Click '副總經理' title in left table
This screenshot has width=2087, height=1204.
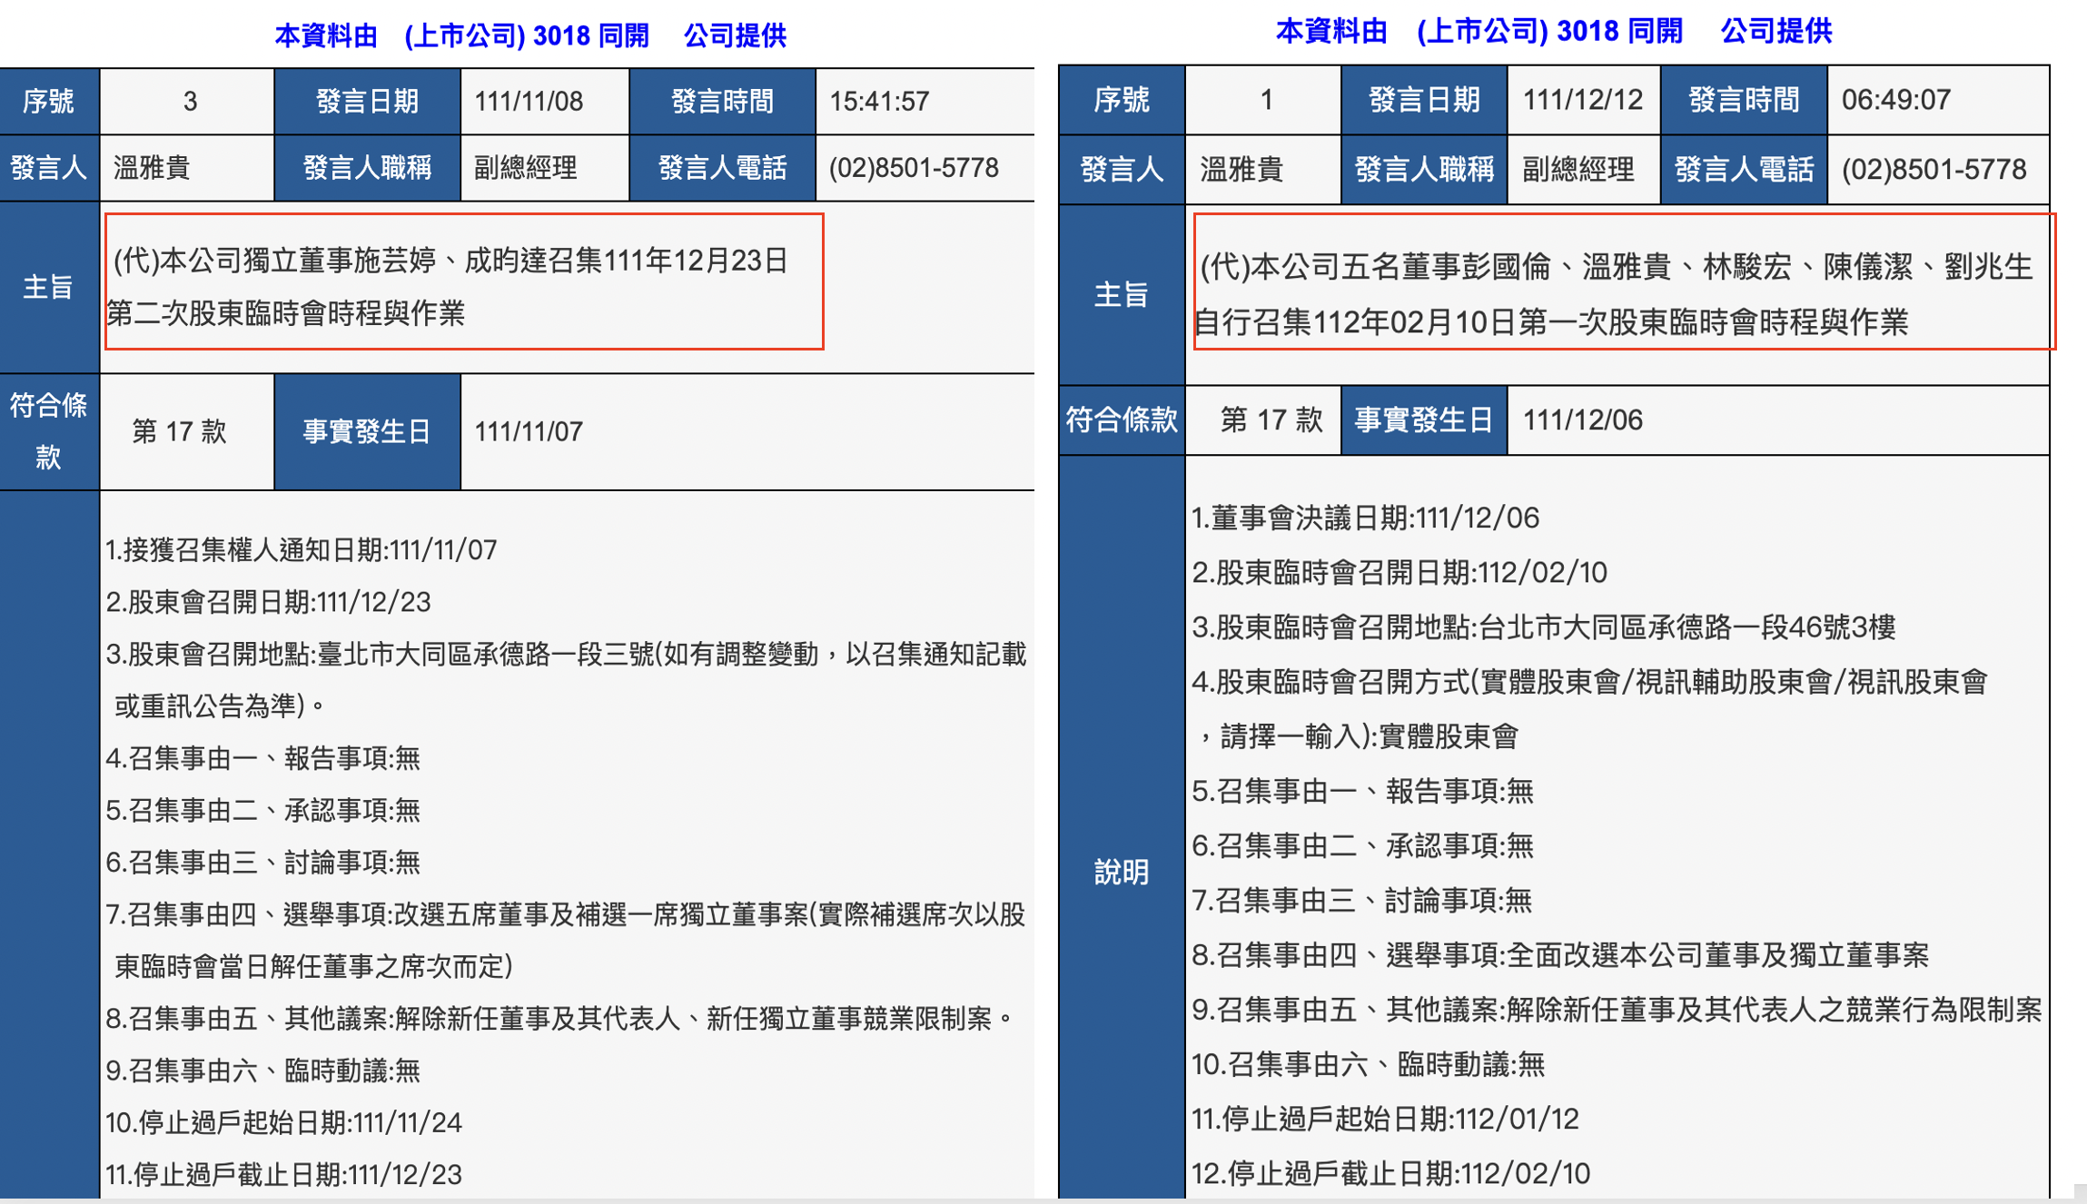click(x=526, y=168)
